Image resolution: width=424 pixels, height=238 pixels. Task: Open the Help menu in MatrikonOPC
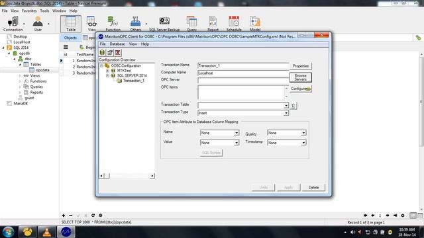[x=145, y=44]
